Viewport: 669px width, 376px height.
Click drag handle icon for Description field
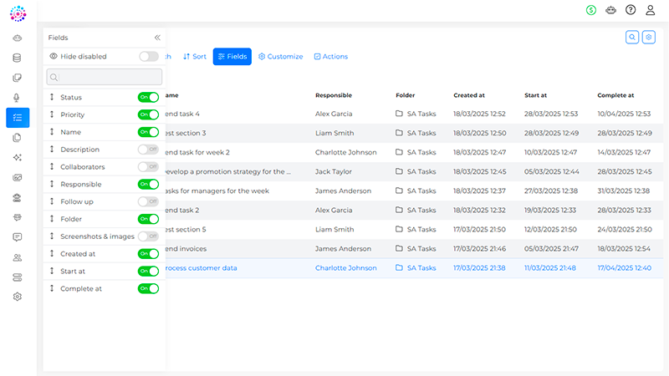click(x=52, y=150)
